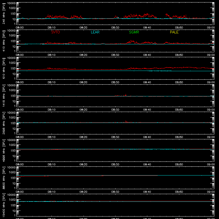This screenshot has width=219, height=219.
Task: Click the green SGMR station label
Action: 134,32
